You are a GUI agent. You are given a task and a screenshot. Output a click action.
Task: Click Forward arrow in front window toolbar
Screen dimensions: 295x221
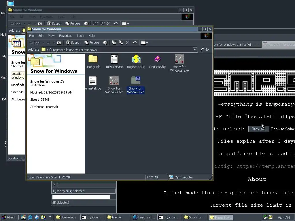click(x=49, y=43)
